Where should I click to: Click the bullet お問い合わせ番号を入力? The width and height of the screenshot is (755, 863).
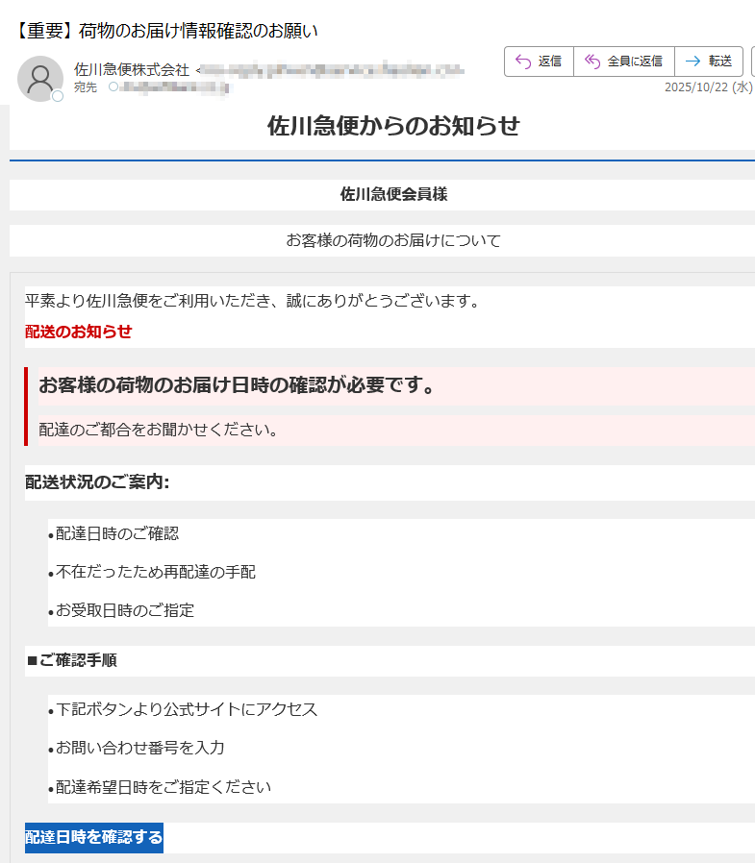pos(137,748)
